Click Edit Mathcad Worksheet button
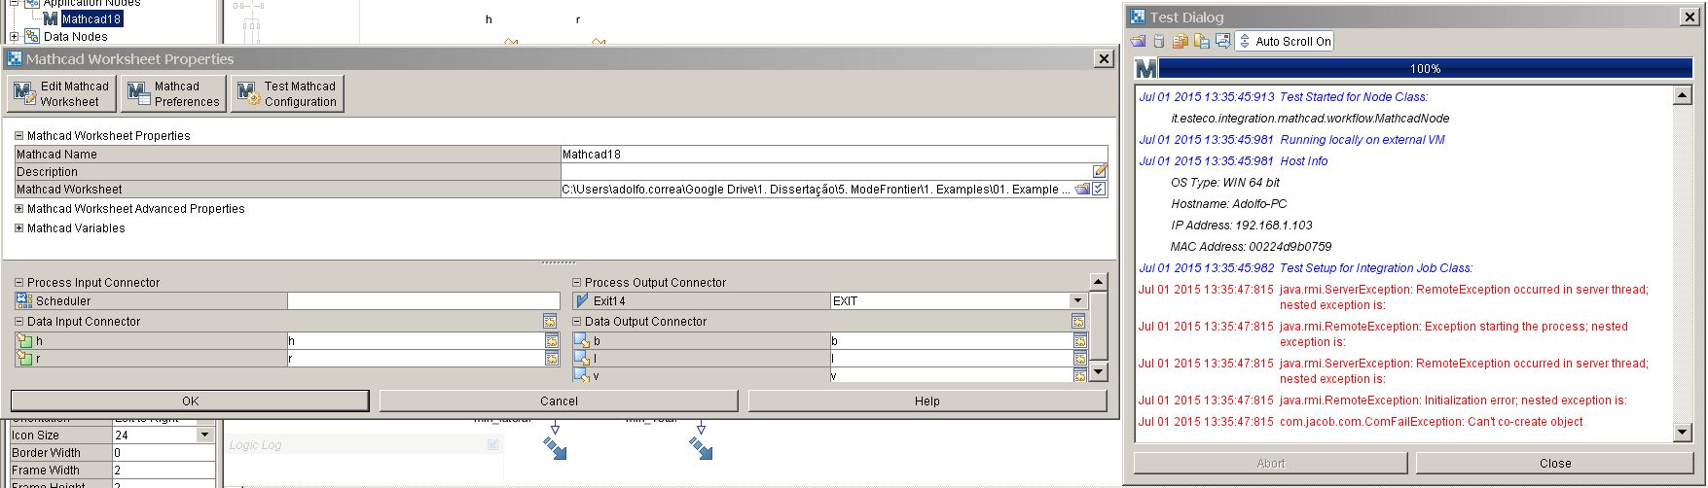The height and width of the screenshot is (488, 1708). (62, 93)
